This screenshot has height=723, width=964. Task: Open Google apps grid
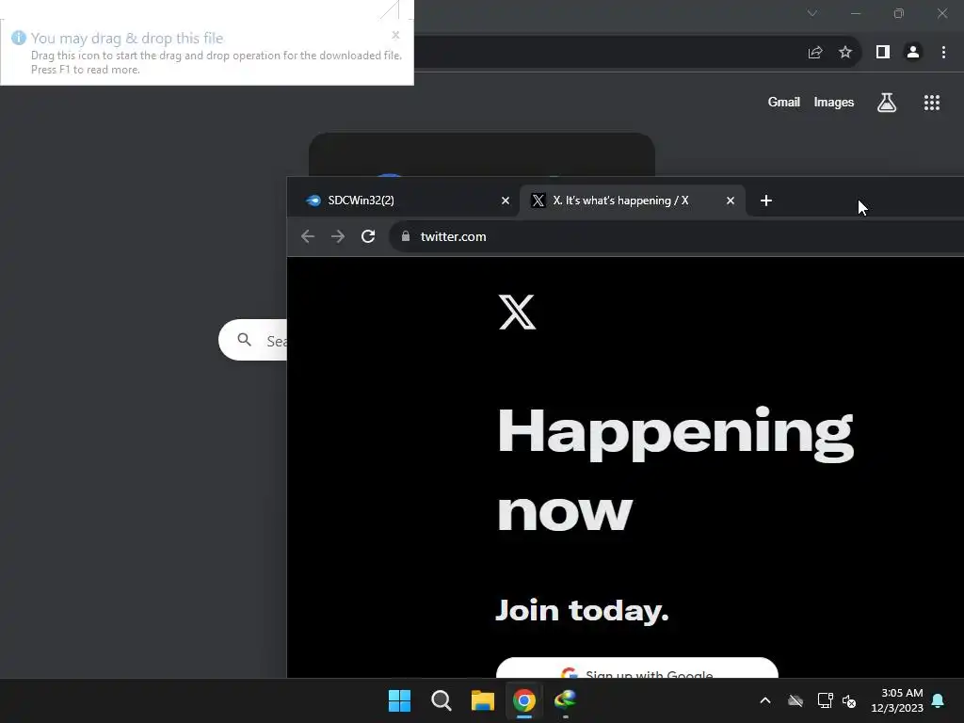(932, 103)
